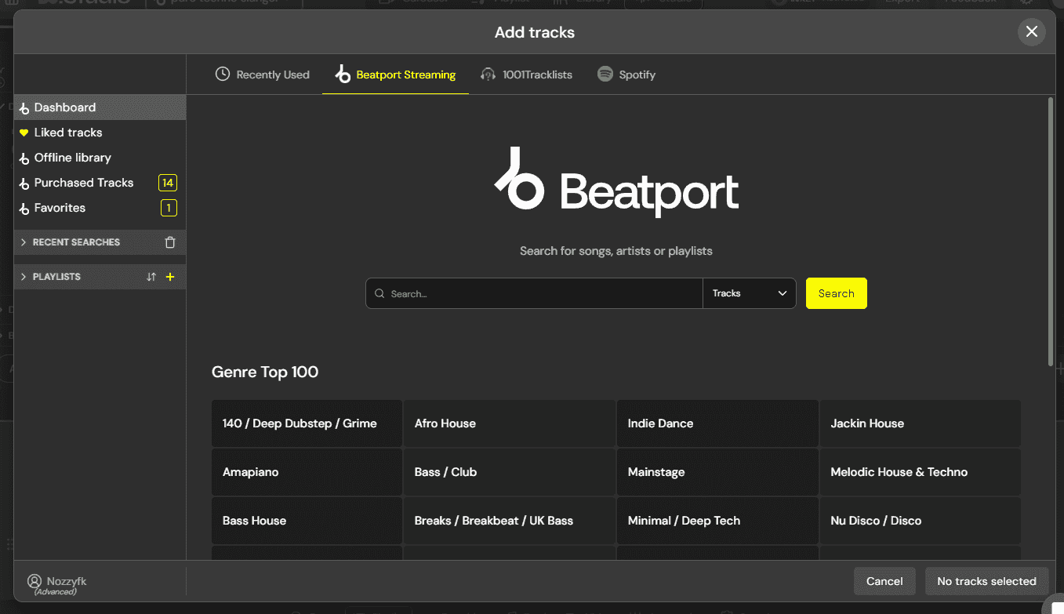
Task: Clear recent searches with the trash icon
Action: coord(169,242)
